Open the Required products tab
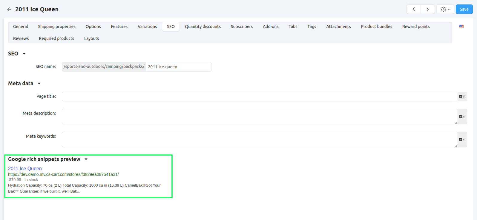Screen dimensions: 477x220 click(56, 38)
